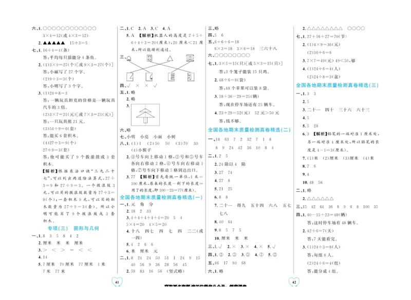411x300 pixels.
Task: Click the bottom-left rectangle shape with diagonal line
Action: pyautogui.click(x=130, y=77)
